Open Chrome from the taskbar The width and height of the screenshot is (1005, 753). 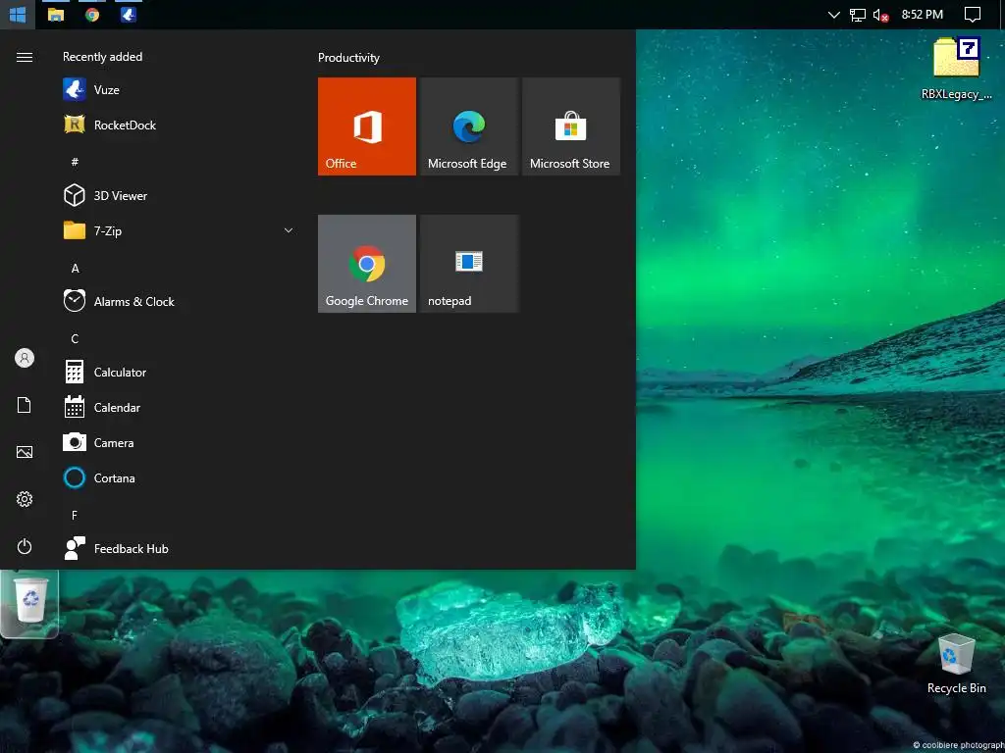[x=92, y=15]
